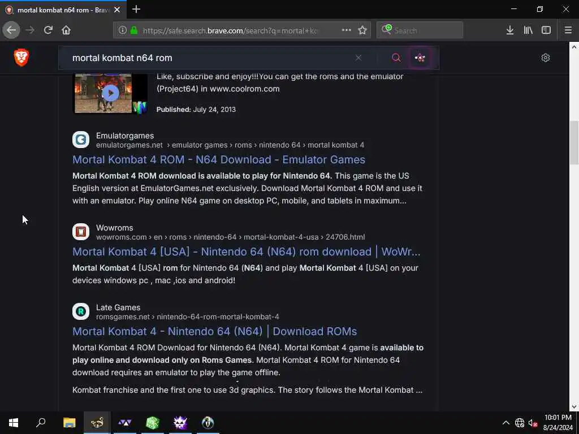The image size is (579, 434).
Task: Bookmark this page with the star
Action: 362,31
